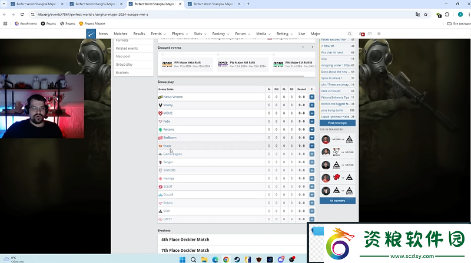Screen dimensions: 471x263
Task: Expand the Falcons row details
Action: click(312, 129)
